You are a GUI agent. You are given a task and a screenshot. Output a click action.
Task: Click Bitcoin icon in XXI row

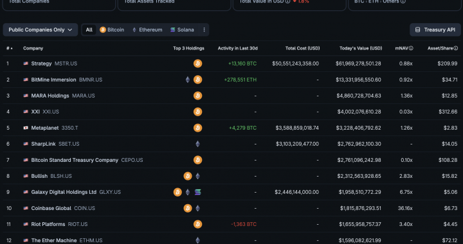tap(198, 112)
